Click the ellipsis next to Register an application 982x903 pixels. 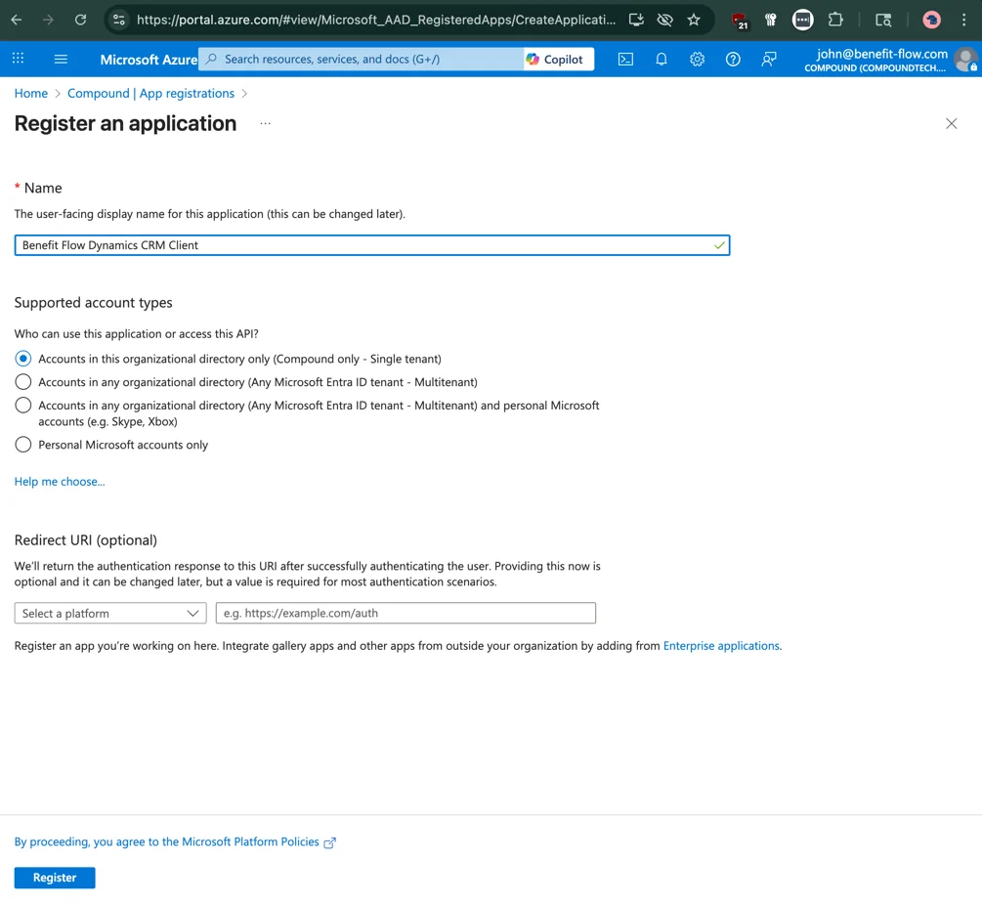click(x=266, y=123)
